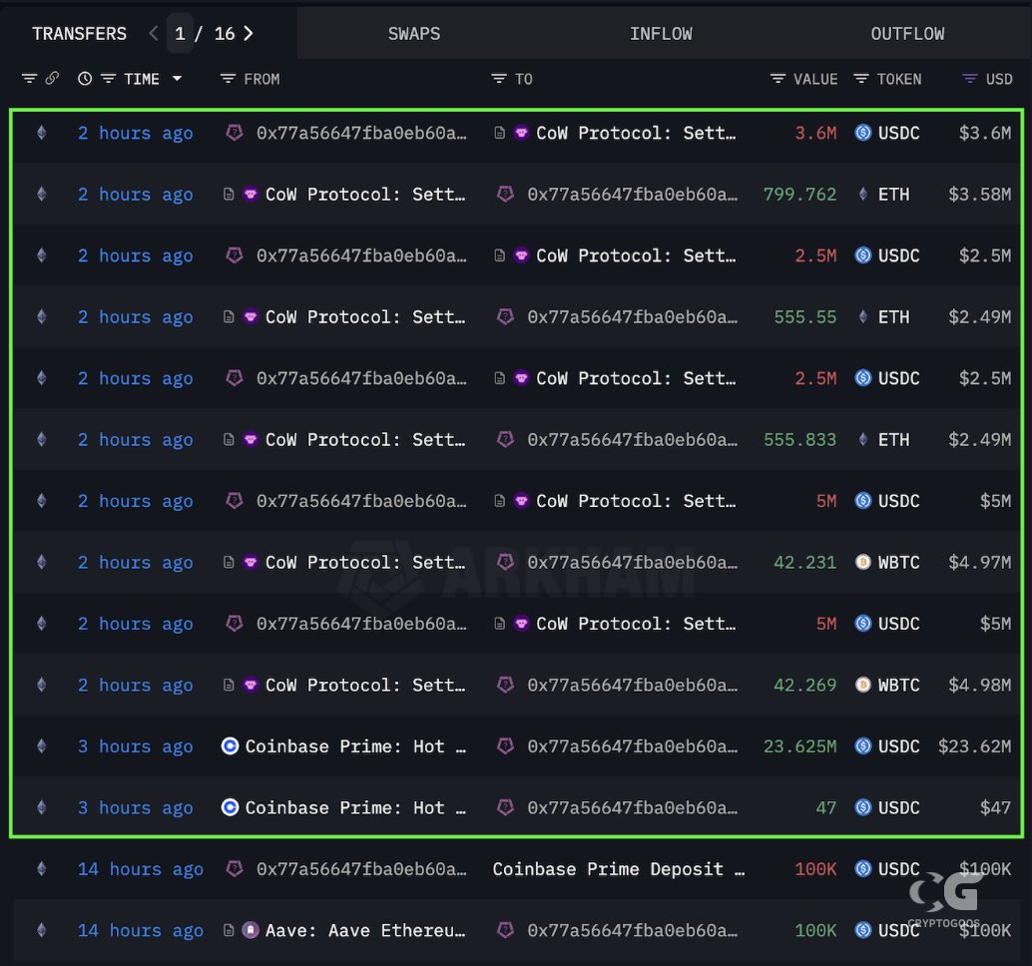1032x966 pixels.
Task: Open Coinbase Prime Deposit recipient link
Action: [619, 869]
